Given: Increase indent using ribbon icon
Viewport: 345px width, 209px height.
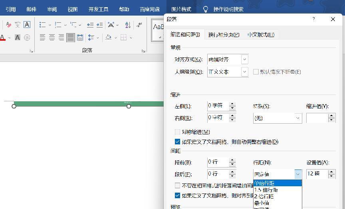Looking at the screenshot, I should pos(100,25).
